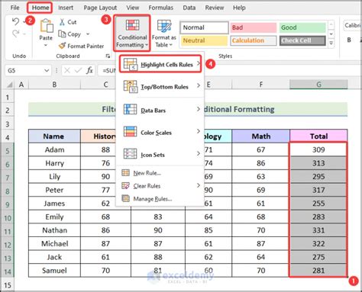The width and height of the screenshot is (362, 292).
Task: Apply the Neutral cell style
Action: click(x=205, y=40)
